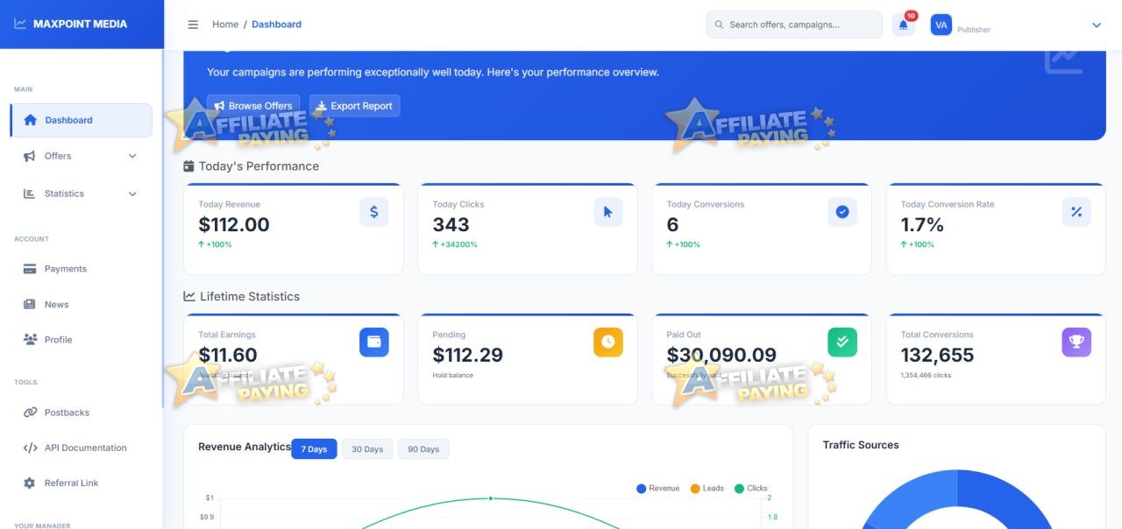Expand the Statistics submenu chevron
Image resolution: width=1122 pixels, height=529 pixels.
pyautogui.click(x=133, y=194)
